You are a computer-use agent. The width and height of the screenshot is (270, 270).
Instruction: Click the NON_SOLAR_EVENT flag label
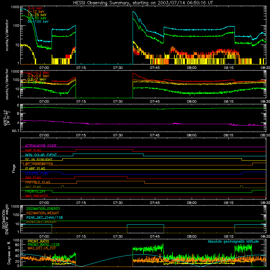[x=41, y=155]
